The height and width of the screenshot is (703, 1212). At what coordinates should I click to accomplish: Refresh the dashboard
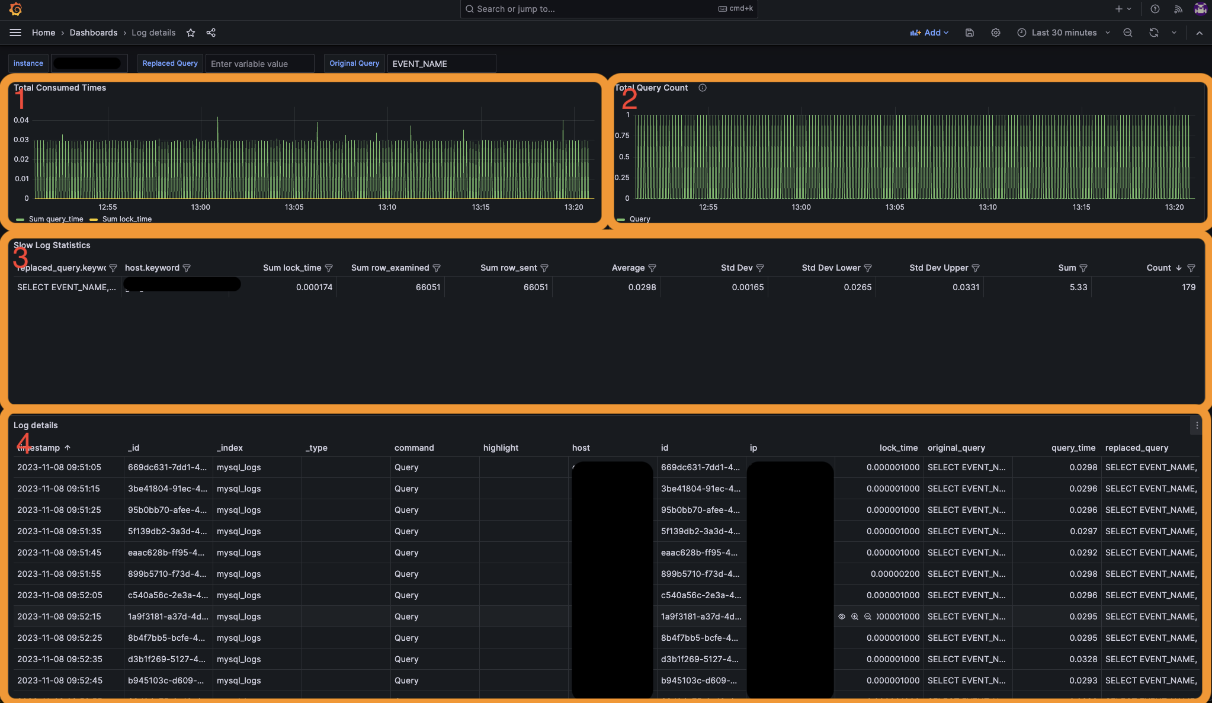1154,33
